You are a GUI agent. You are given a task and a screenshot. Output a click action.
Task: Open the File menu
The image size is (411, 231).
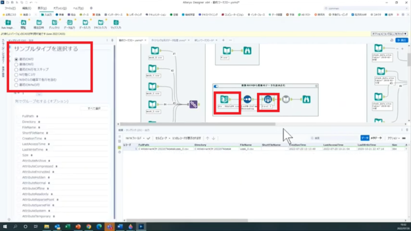tap(10, 8)
